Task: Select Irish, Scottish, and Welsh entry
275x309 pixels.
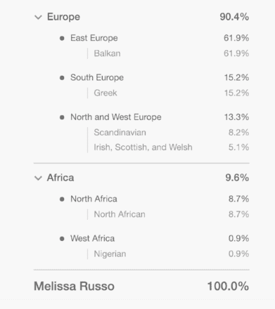Action: 143,147
